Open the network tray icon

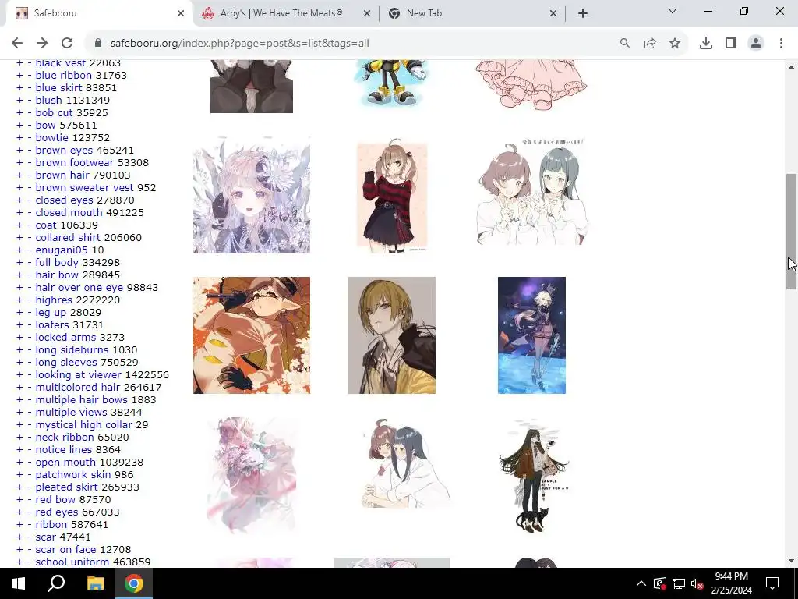click(x=679, y=583)
